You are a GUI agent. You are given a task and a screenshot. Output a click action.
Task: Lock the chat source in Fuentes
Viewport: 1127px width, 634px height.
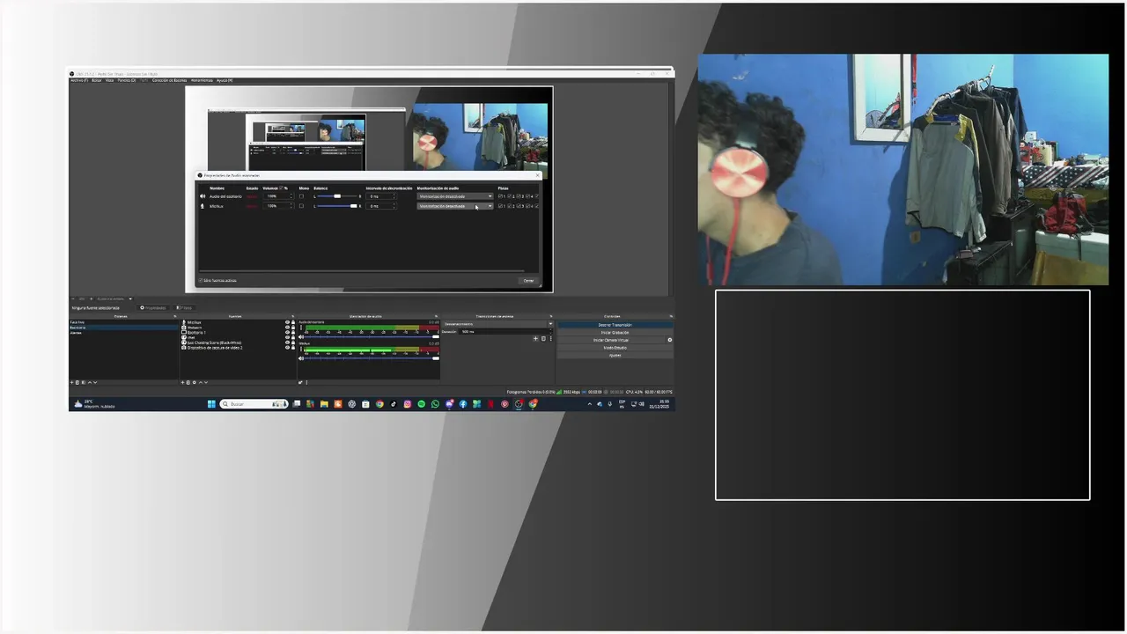pos(293,337)
